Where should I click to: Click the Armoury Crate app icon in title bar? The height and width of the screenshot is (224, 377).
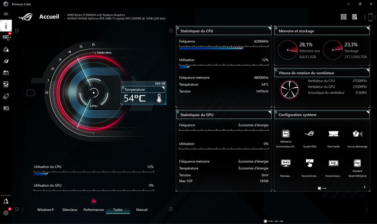(6, 4)
